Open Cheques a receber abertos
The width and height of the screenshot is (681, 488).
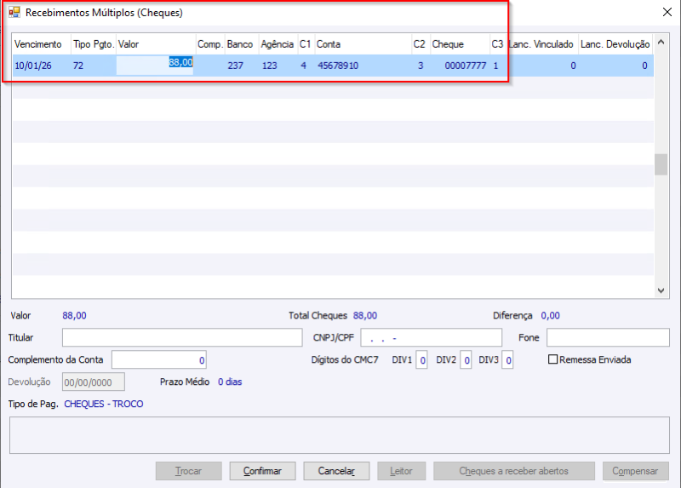[x=514, y=471]
